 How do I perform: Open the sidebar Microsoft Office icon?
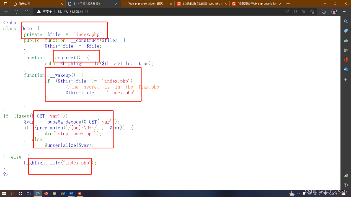tap(346, 60)
